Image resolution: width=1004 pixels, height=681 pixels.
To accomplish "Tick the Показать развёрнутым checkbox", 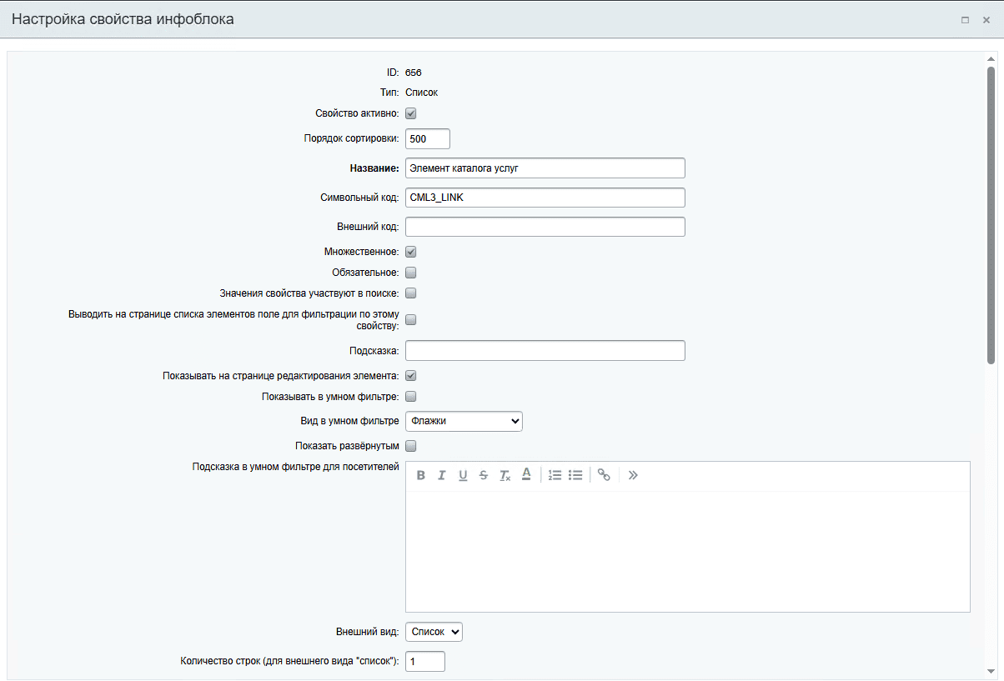I will point(411,446).
